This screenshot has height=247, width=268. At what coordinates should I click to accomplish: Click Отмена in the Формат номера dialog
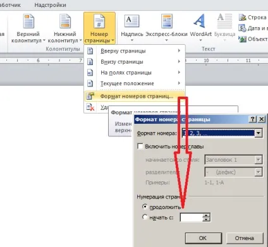pos(245,238)
